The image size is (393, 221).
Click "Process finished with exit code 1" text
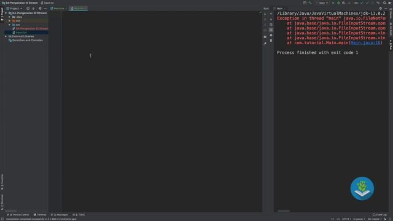pyautogui.click(x=317, y=53)
